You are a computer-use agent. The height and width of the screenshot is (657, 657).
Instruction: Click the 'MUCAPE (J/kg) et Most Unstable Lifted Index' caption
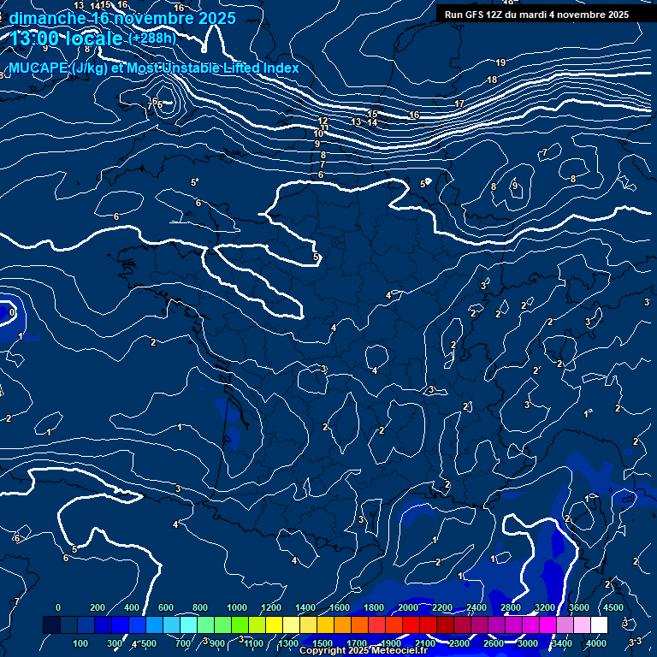(154, 68)
